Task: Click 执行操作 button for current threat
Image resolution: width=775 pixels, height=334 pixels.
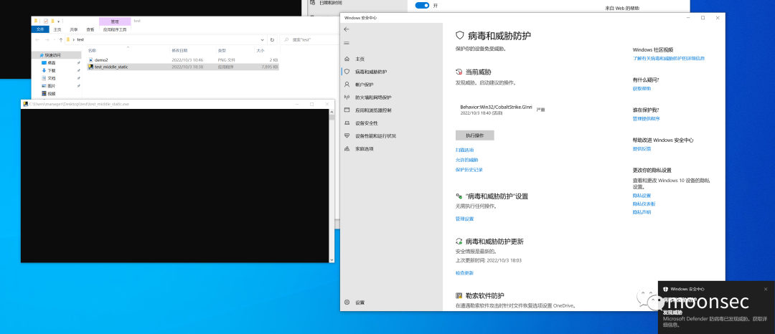Action: tap(474, 135)
